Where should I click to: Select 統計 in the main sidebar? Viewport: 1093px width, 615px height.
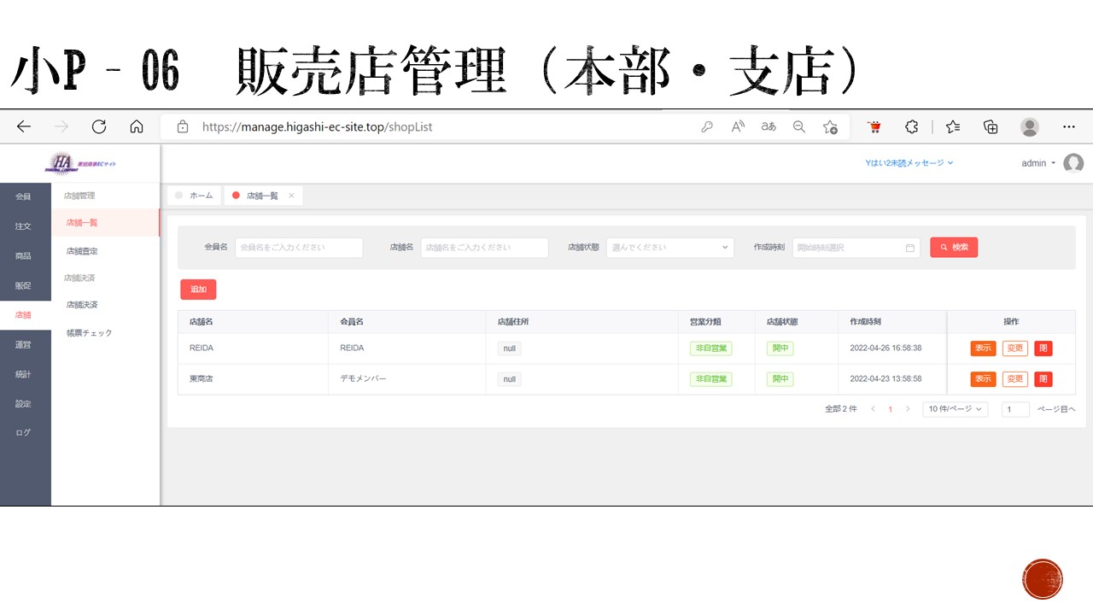click(23, 374)
